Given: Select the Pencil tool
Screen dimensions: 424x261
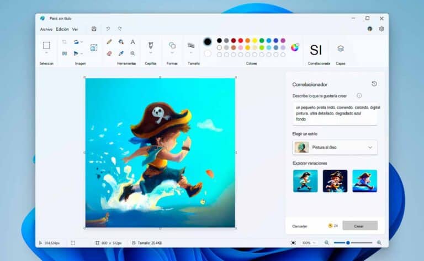Looking at the screenshot, I should pyautogui.click(x=109, y=42).
